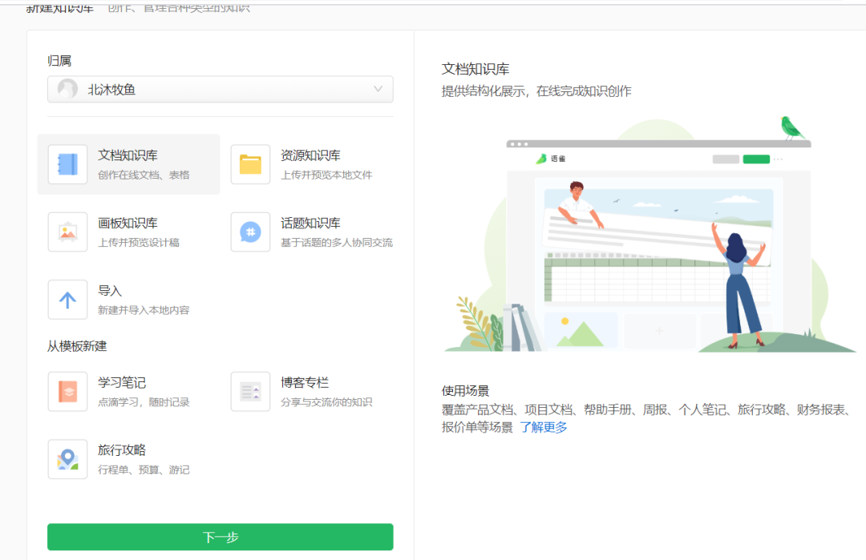Choose the 画板知识库 image icon

pyautogui.click(x=67, y=232)
